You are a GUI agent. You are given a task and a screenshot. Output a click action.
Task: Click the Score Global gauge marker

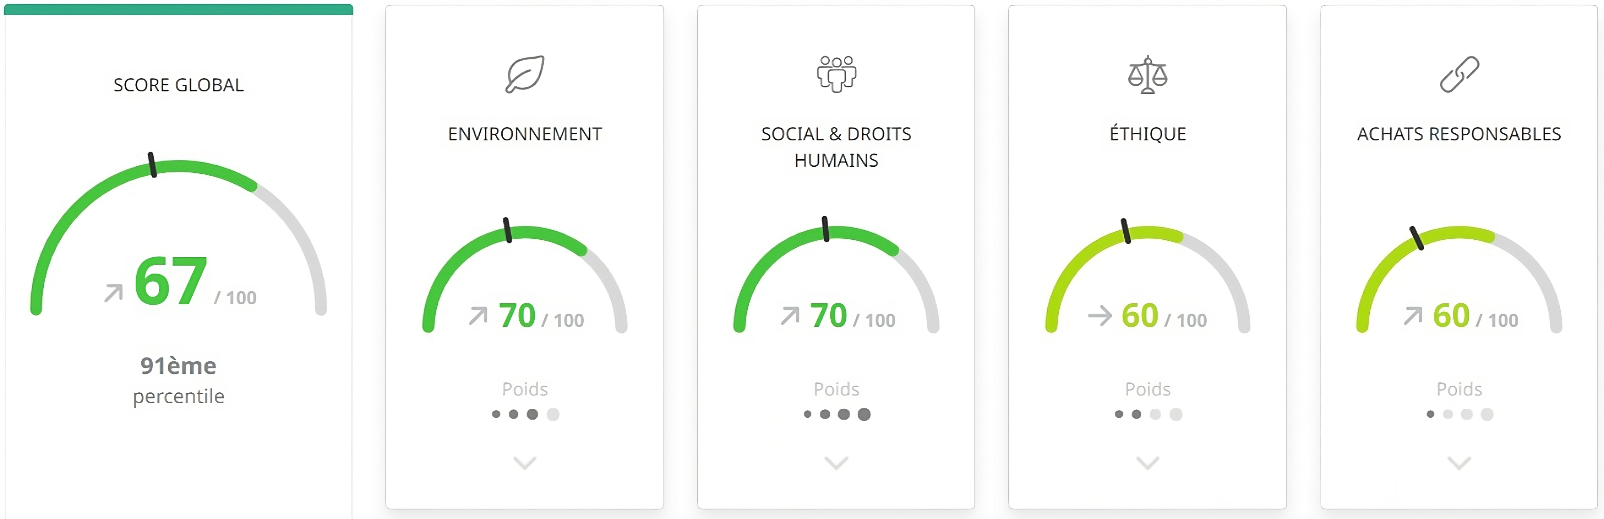(152, 165)
